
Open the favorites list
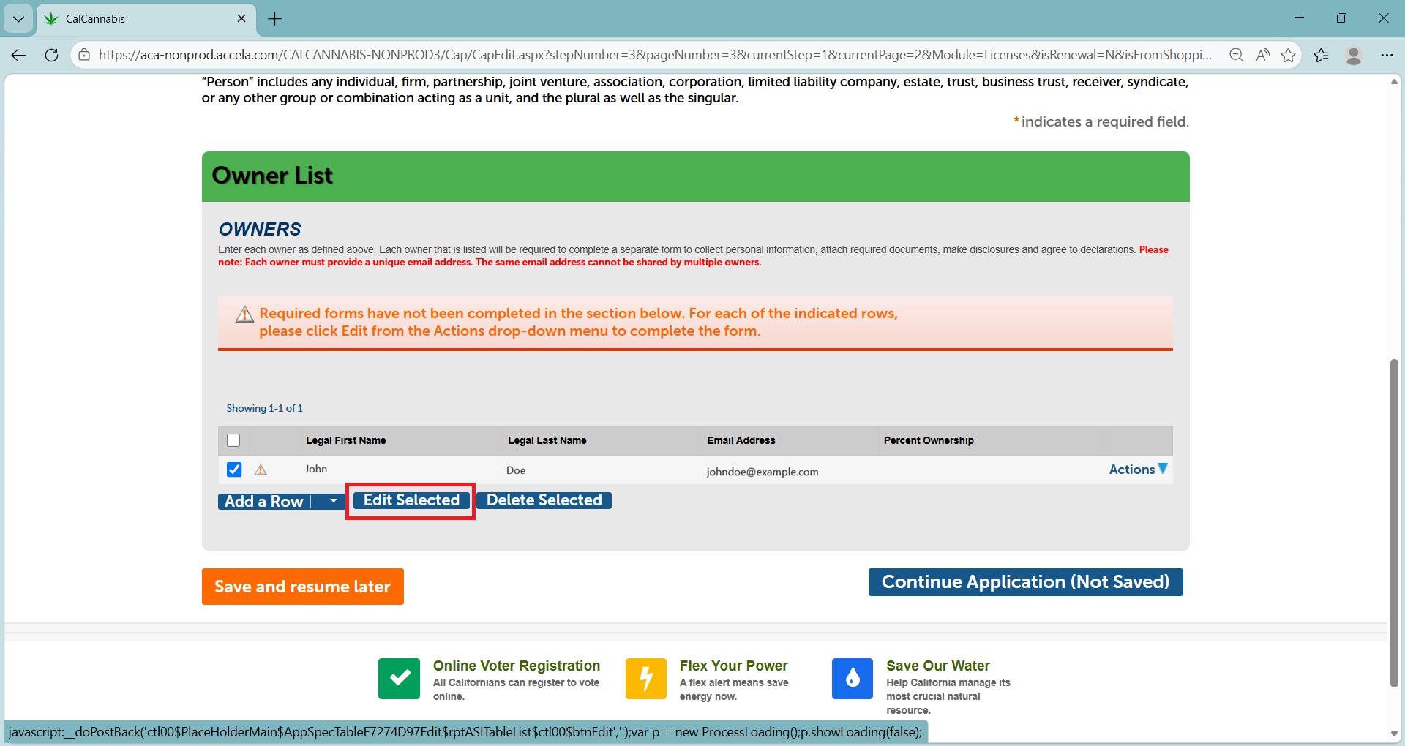click(1322, 55)
